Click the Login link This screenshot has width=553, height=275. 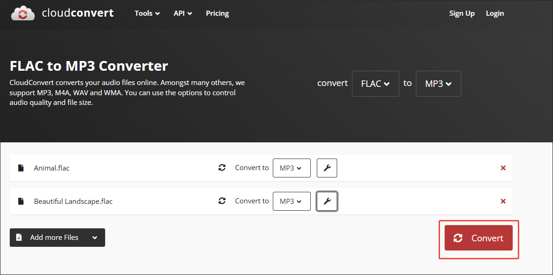click(x=495, y=13)
